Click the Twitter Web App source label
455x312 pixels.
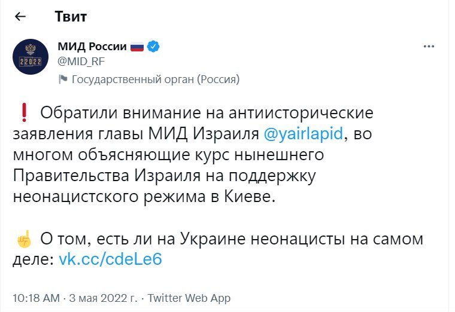click(x=189, y=298)
